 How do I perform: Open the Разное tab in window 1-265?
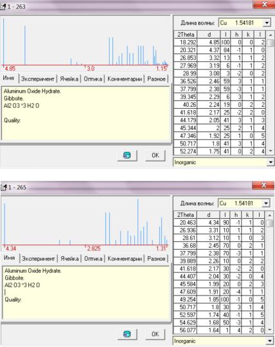click(x=156, y=259)
